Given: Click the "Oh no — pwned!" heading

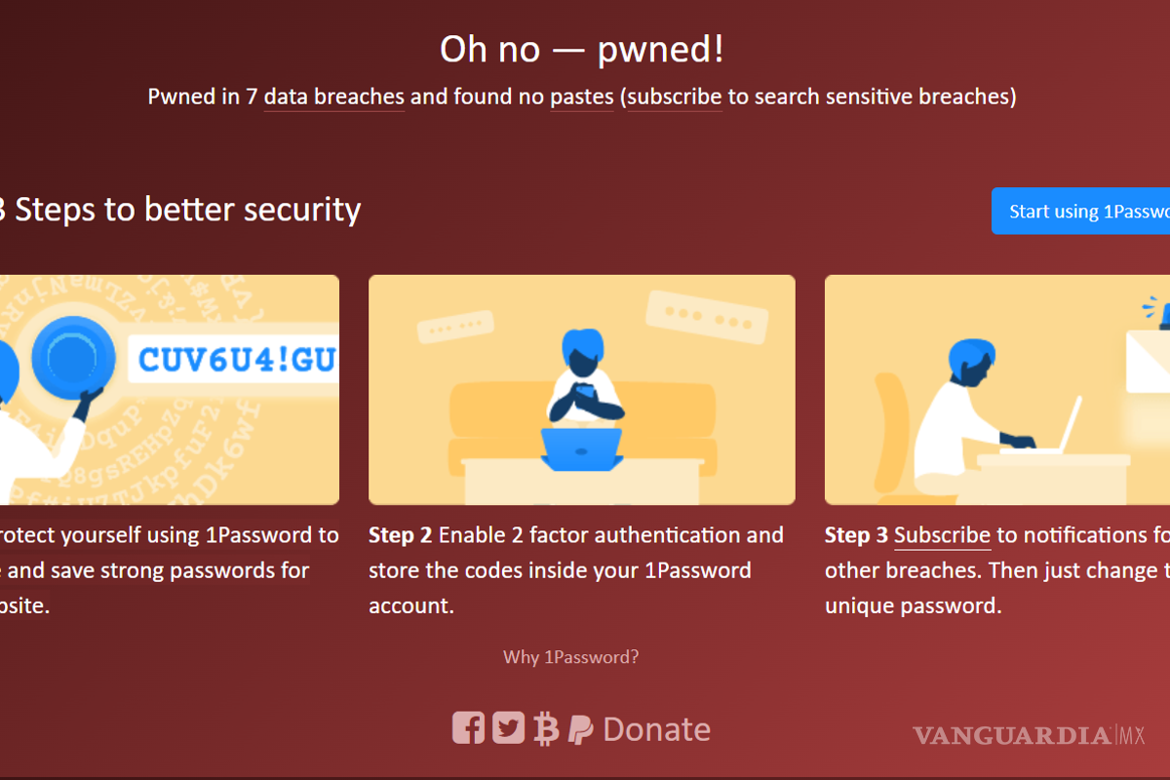Looking at the screenshot, I should coord(581,48).
